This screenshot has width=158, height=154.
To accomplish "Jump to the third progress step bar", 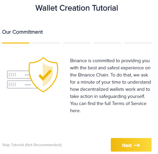I will click(x=77, y=43).
